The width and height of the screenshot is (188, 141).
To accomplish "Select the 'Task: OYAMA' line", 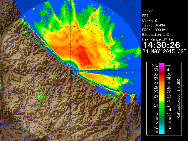I will [154, 25].
